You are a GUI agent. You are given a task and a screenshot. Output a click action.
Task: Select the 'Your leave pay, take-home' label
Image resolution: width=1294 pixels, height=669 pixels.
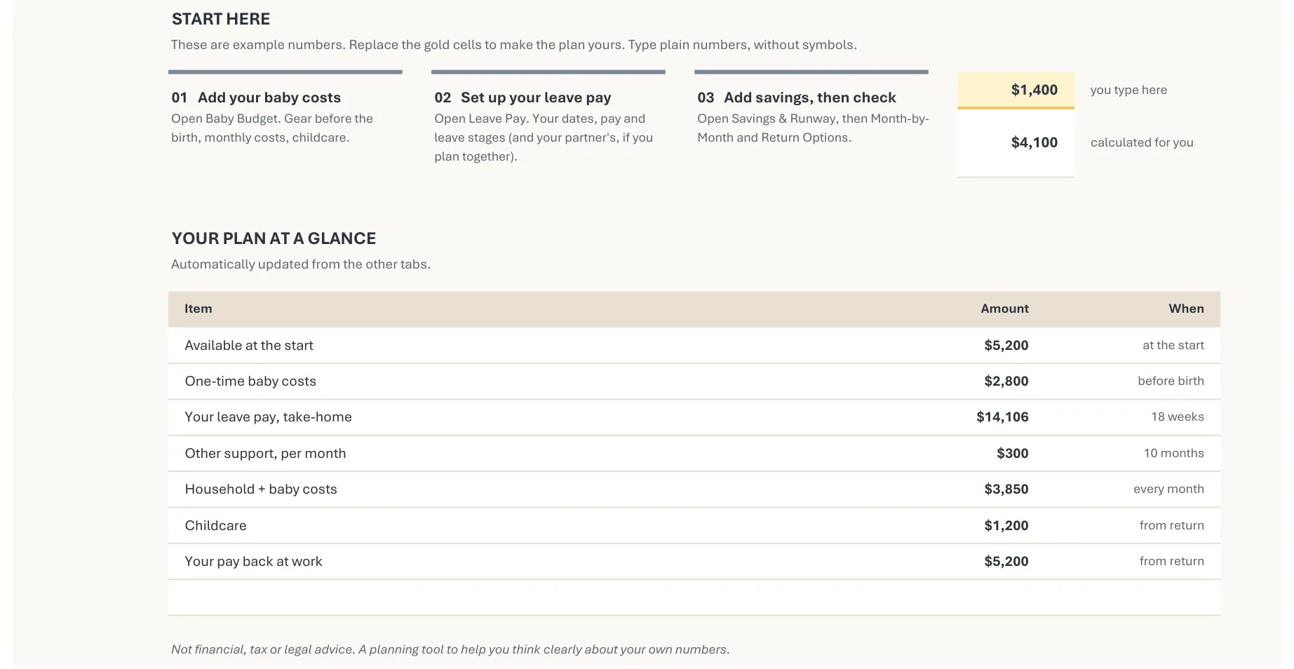[x=268, y=417]
